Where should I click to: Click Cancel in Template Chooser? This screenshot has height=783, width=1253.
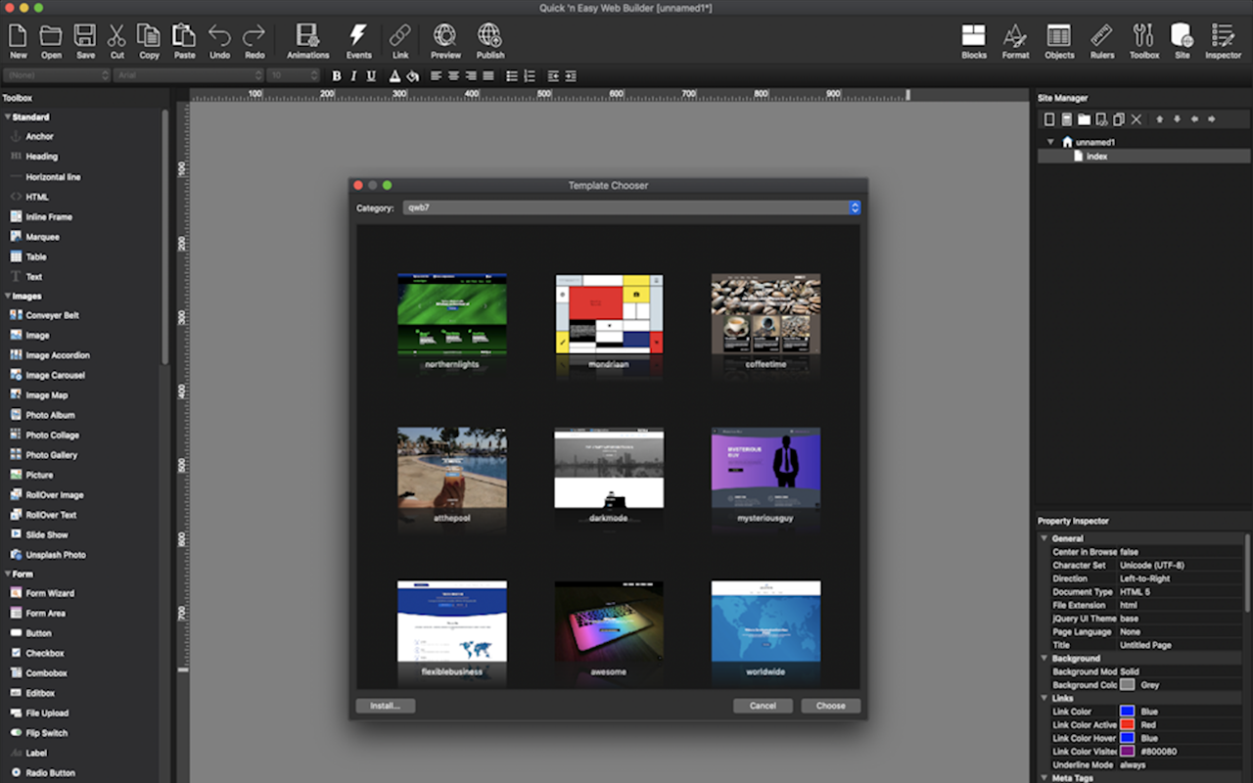[x=763, y=706]
